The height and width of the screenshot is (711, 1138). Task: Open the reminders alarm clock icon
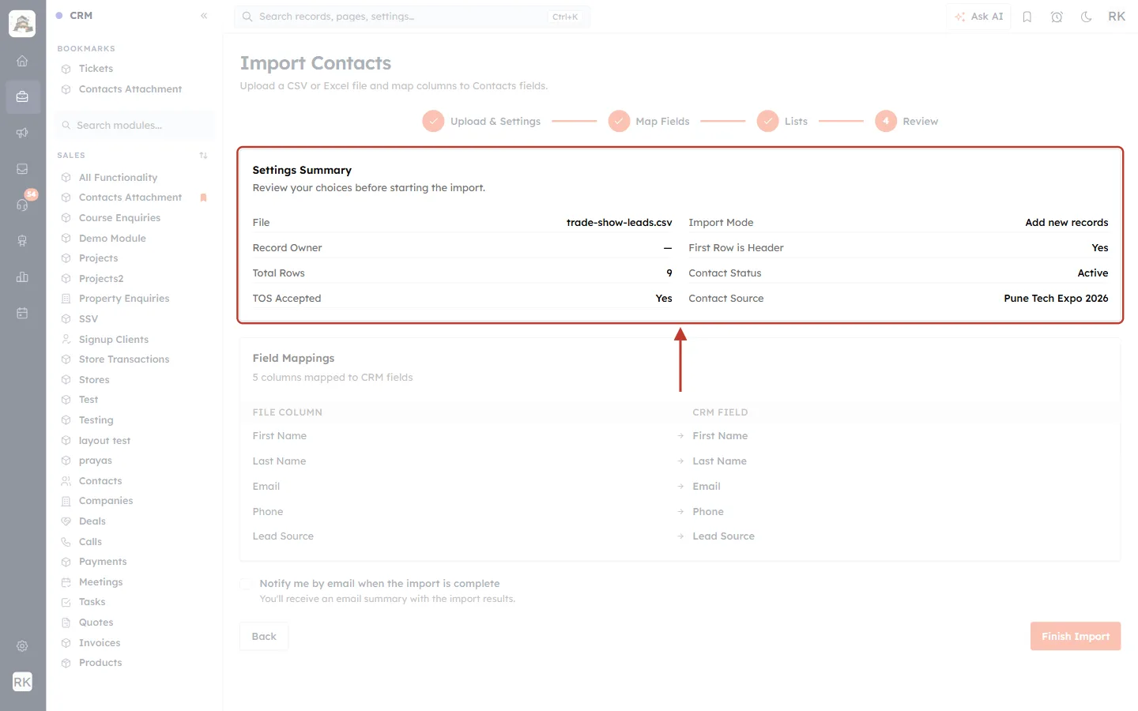tap(1057, 17)
